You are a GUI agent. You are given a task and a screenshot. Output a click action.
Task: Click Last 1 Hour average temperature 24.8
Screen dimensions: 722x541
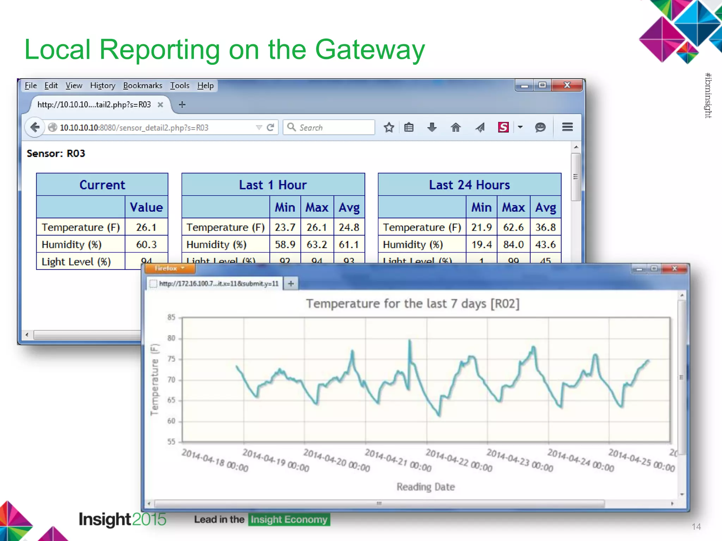349,227
